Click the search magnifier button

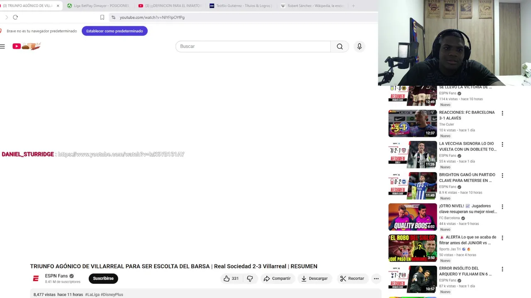pos(340,46)
